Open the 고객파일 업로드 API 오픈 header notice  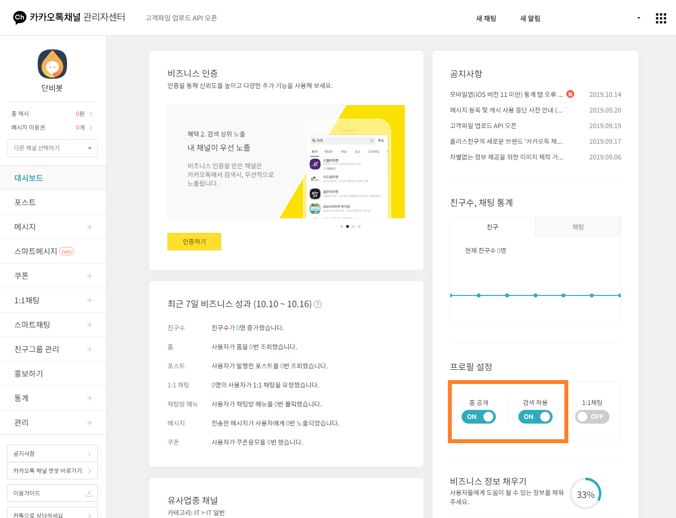(181, 18)
